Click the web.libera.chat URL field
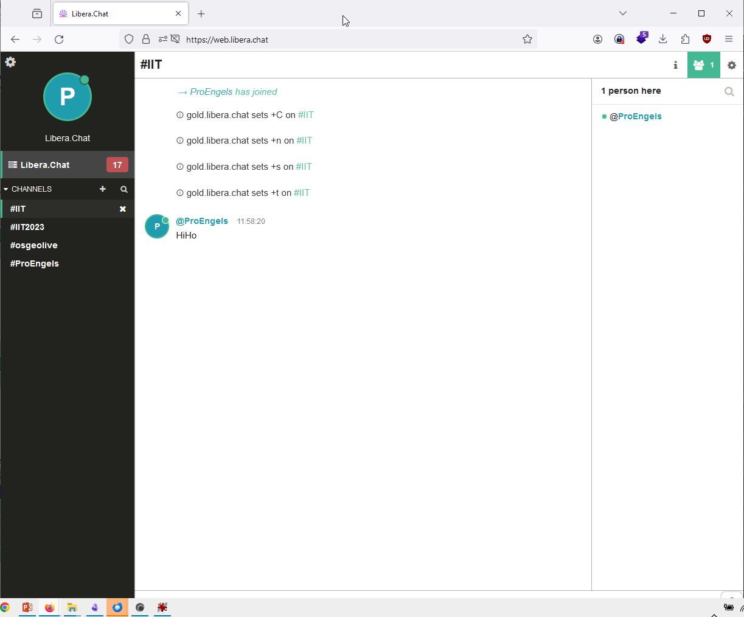 coord(329,40)
